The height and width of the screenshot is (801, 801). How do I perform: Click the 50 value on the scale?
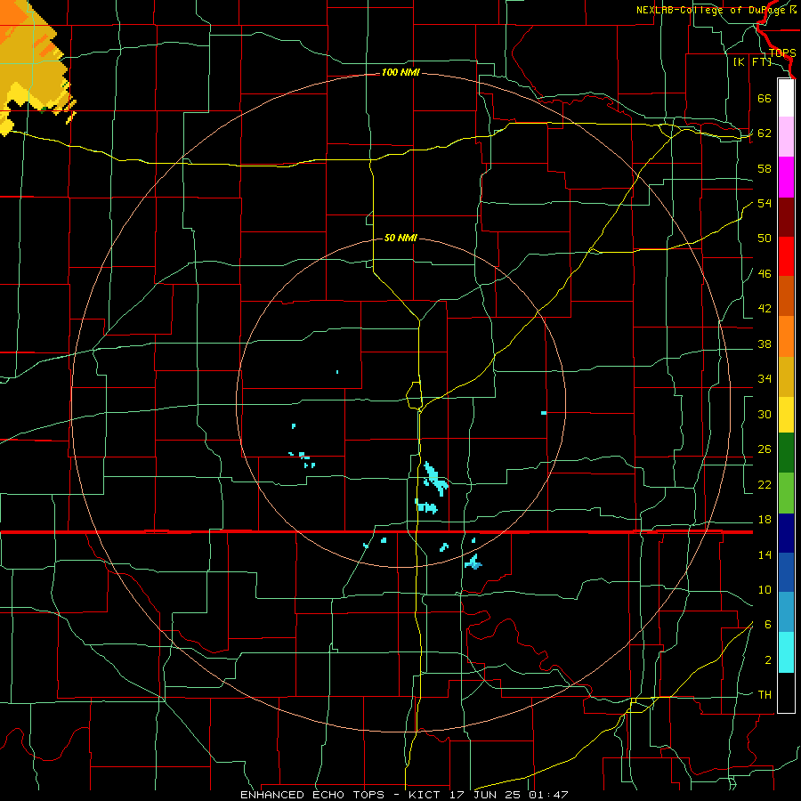[765, 239]
